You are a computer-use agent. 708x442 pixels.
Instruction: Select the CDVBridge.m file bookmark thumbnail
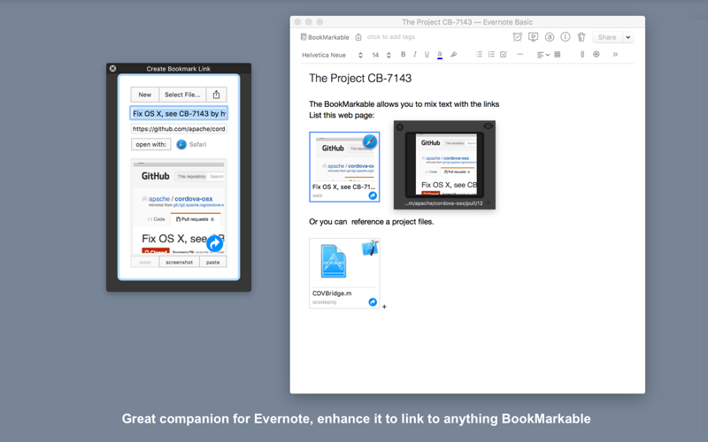pos(344,273)
